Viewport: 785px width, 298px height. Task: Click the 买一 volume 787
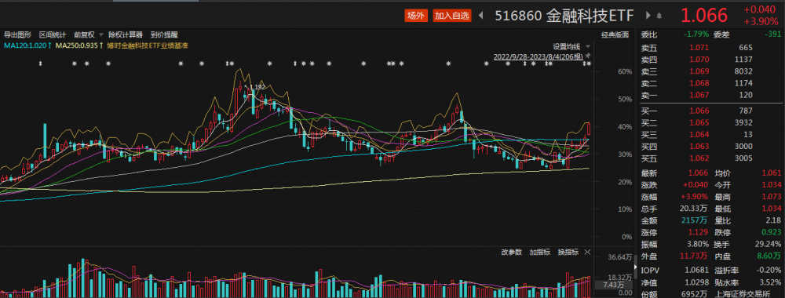tap(746, 111)
